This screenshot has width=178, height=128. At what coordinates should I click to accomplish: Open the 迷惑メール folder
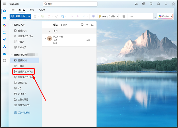click(x=24, y=83)
